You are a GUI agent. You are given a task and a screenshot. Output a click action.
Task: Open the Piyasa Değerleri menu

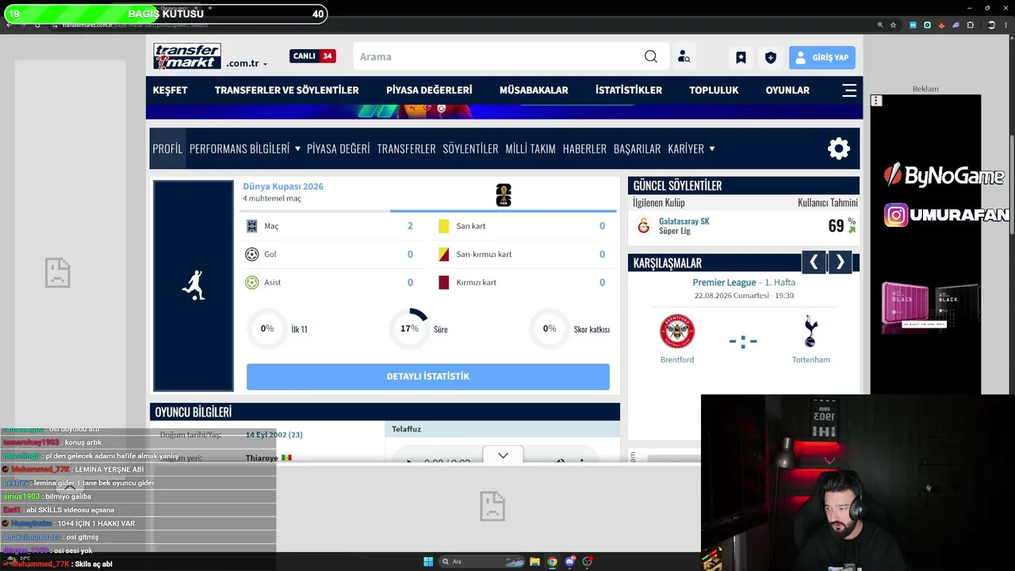[x=429, y=90]
